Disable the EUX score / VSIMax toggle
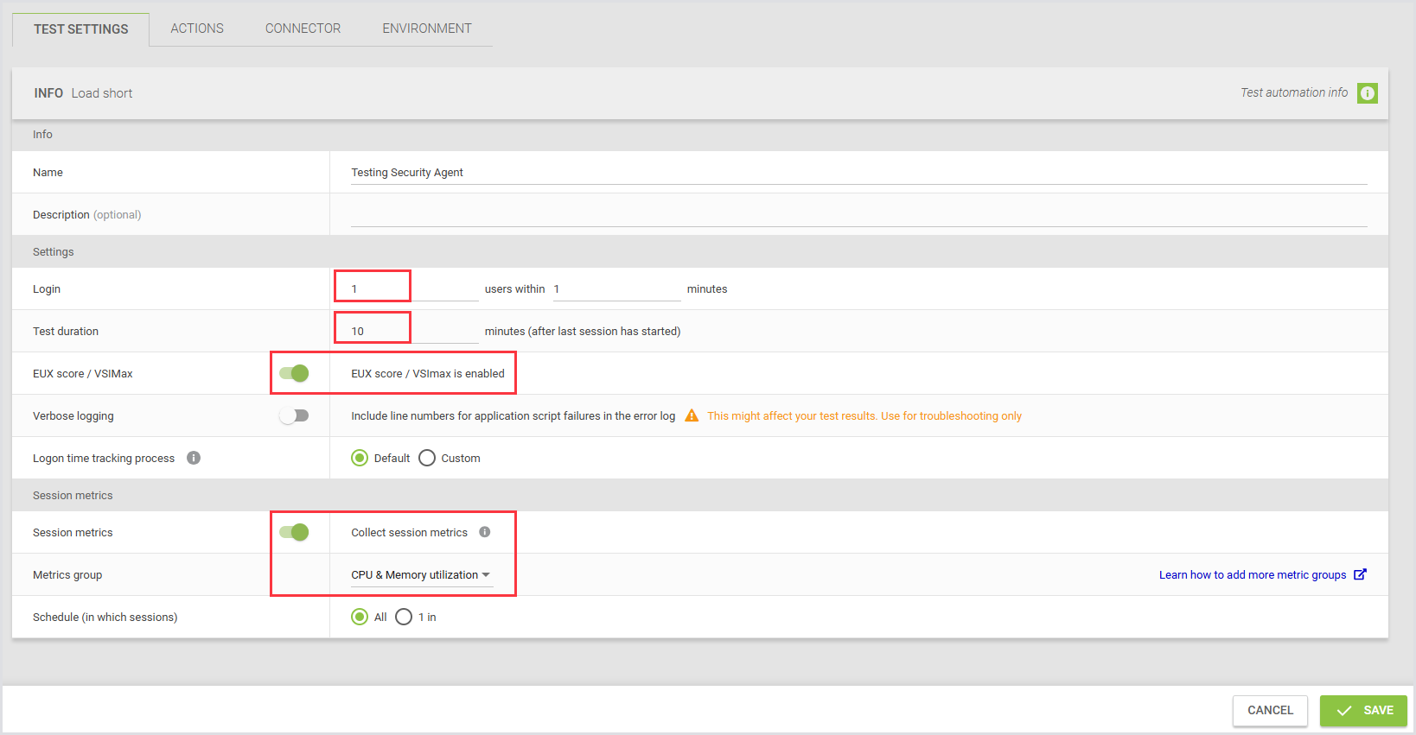1416x735 pixels. 294,373
